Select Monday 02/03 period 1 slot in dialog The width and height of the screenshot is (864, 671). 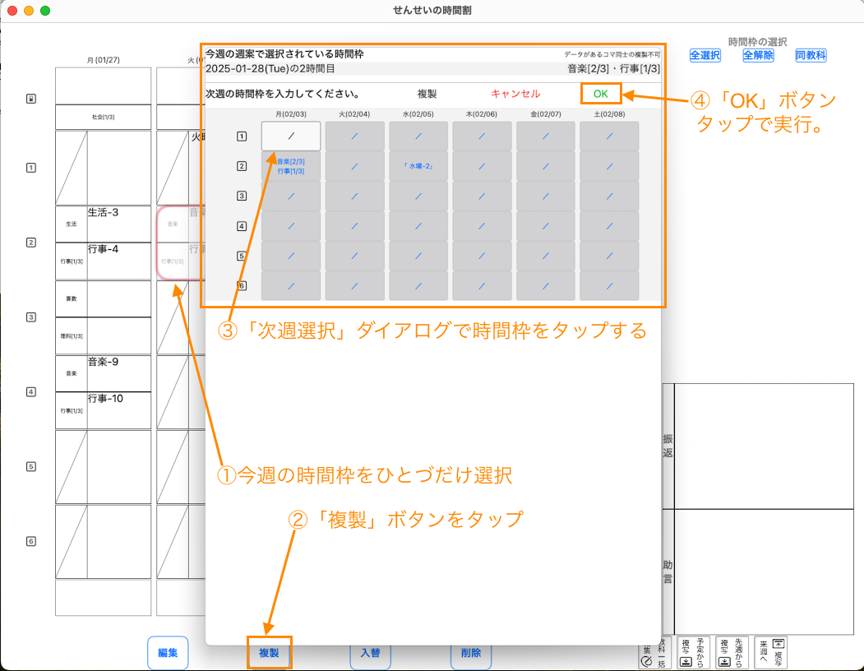[x=291, y=136]
